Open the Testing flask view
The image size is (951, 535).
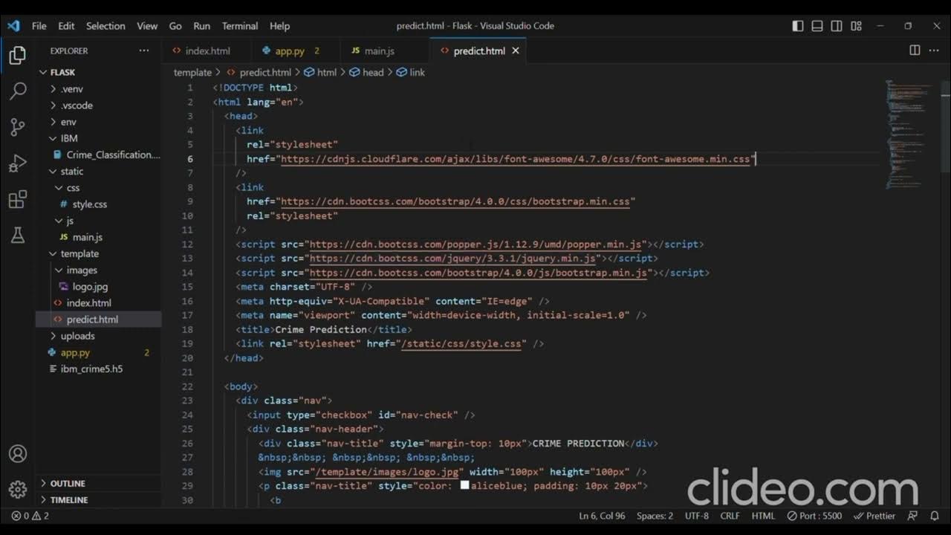click(x=17, y=236)
